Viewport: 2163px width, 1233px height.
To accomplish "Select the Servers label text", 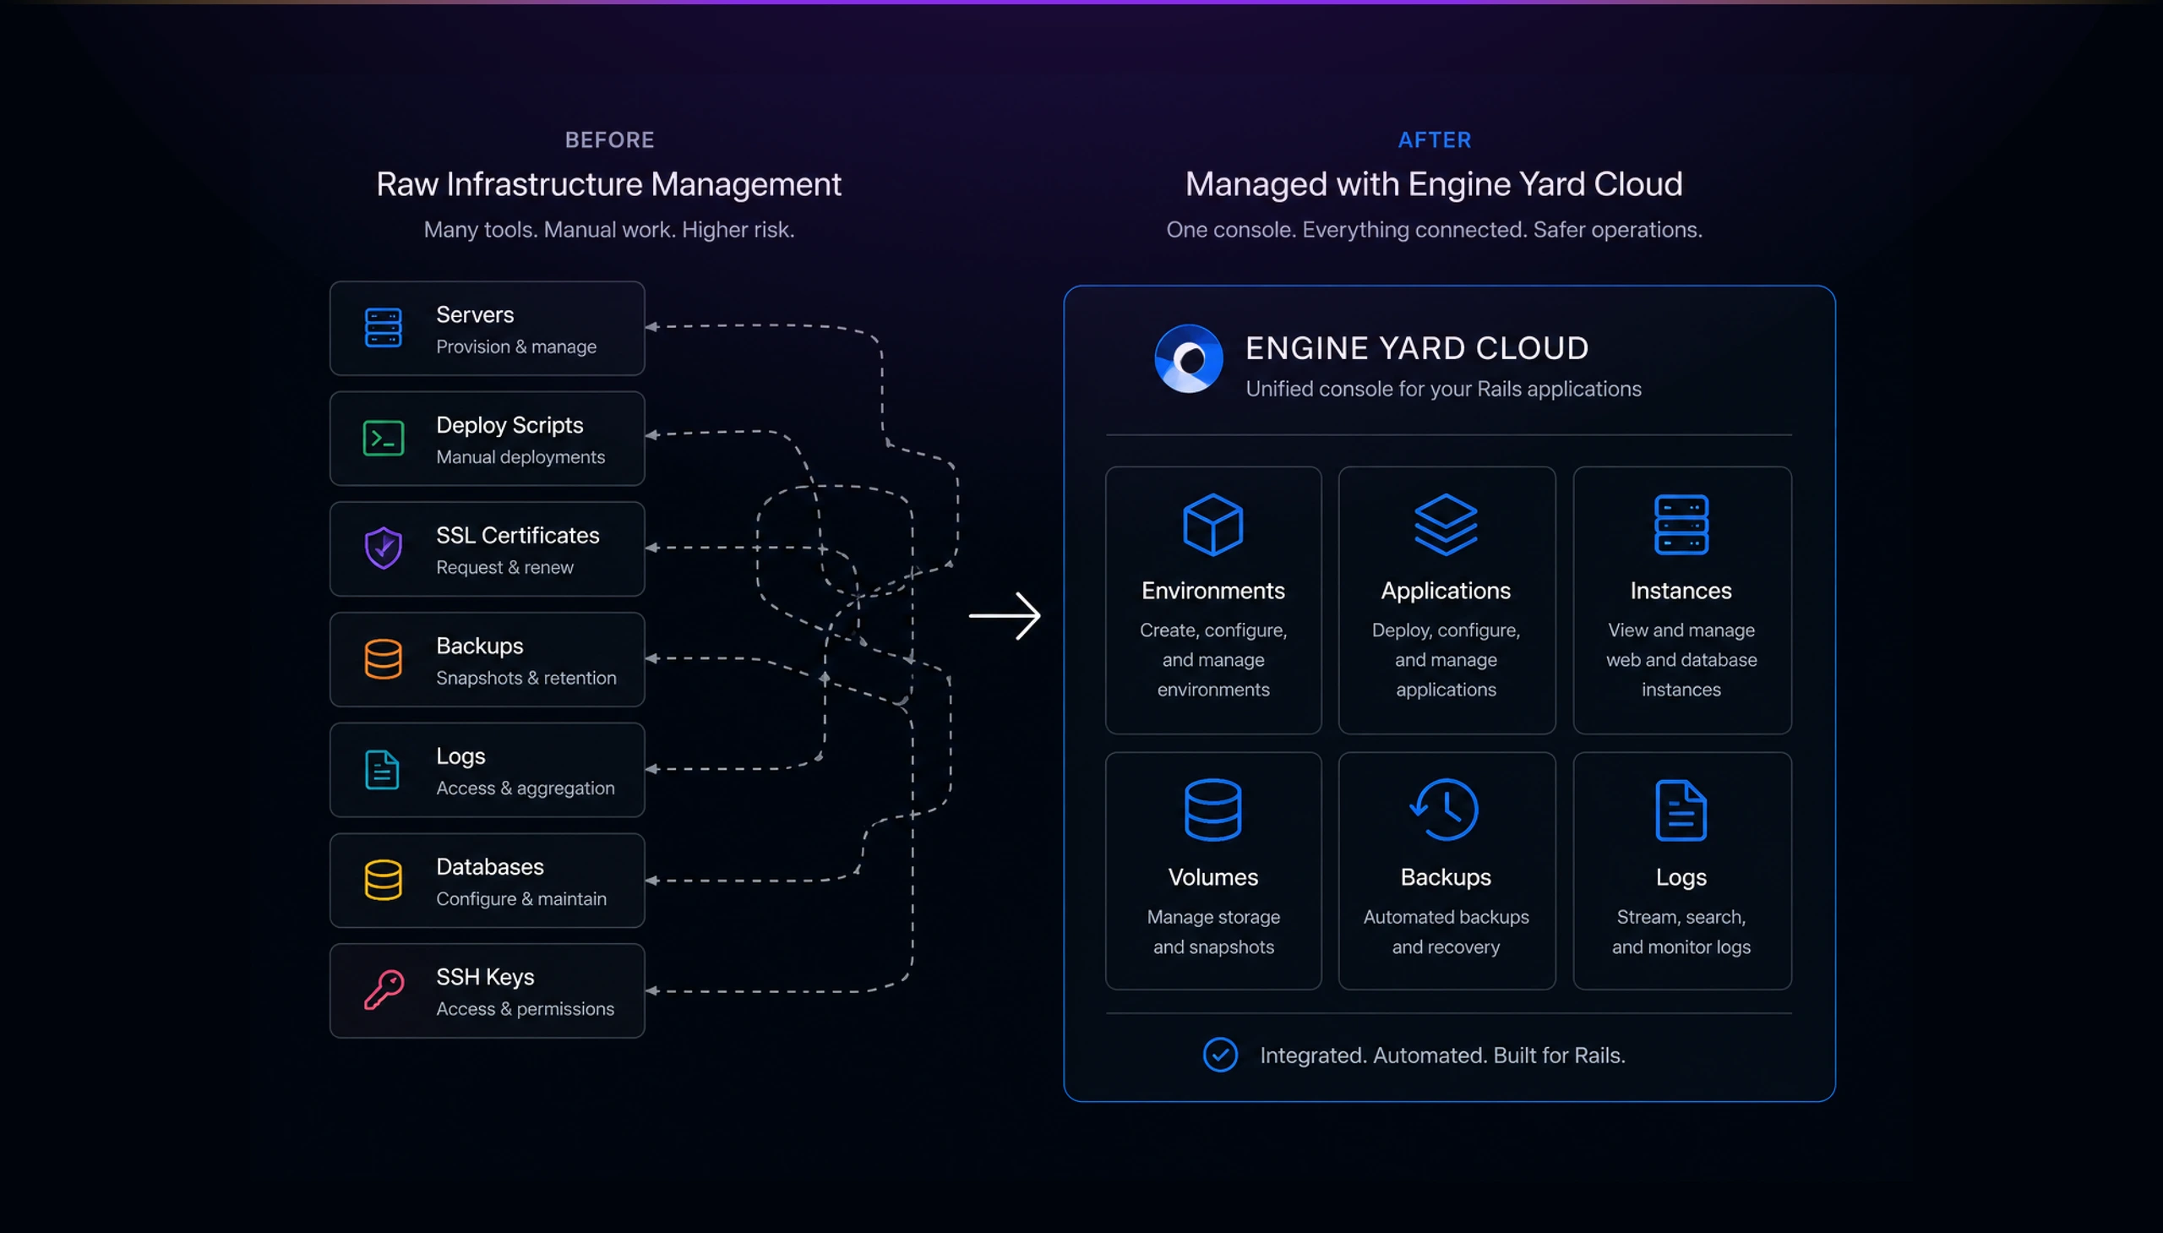I will 474,314.
